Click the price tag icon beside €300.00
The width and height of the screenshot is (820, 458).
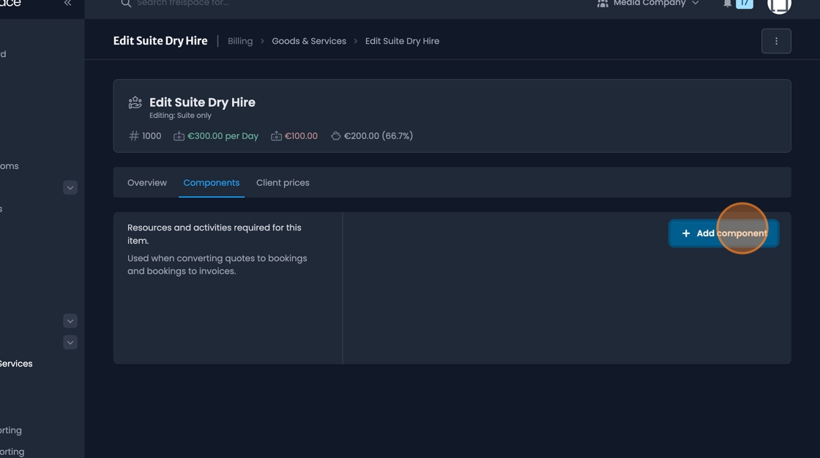(178, 135)
